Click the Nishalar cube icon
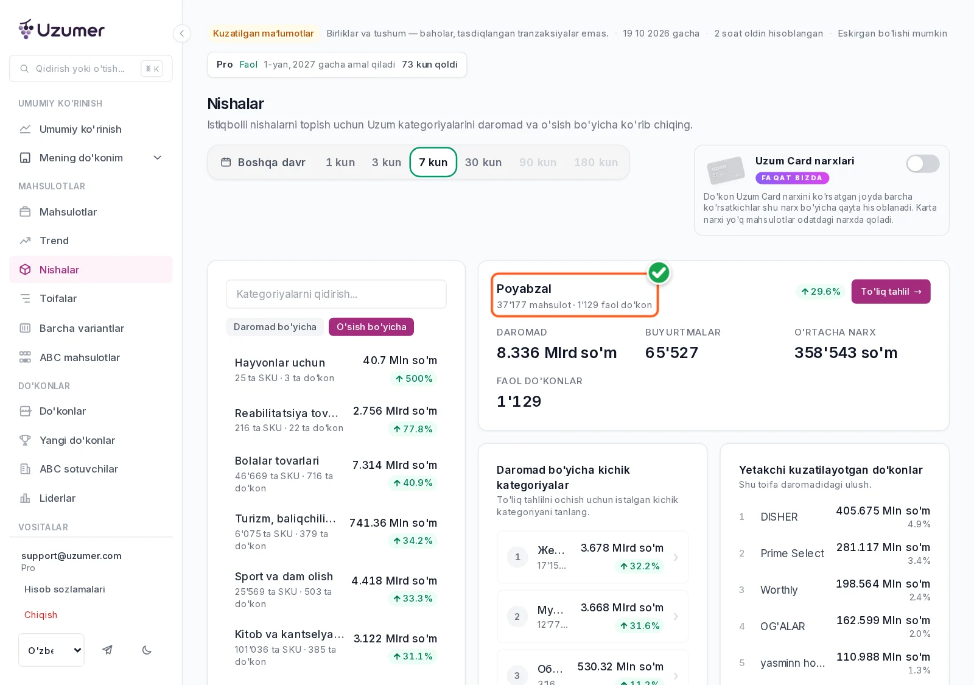 25,270
